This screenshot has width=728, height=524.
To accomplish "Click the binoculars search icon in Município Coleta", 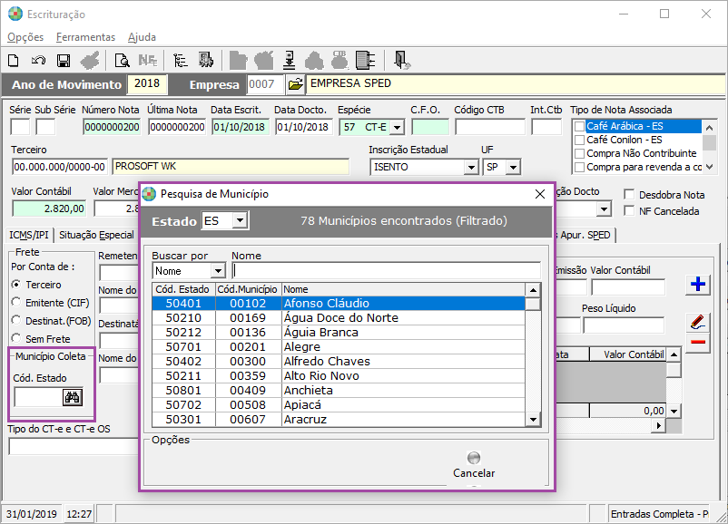I will coord(73,397).
